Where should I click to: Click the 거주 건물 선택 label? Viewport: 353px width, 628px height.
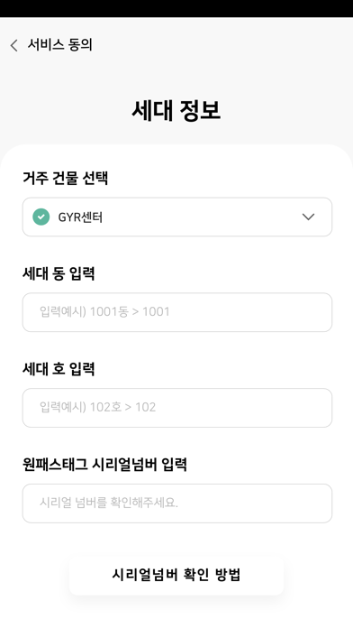point(65,178)
